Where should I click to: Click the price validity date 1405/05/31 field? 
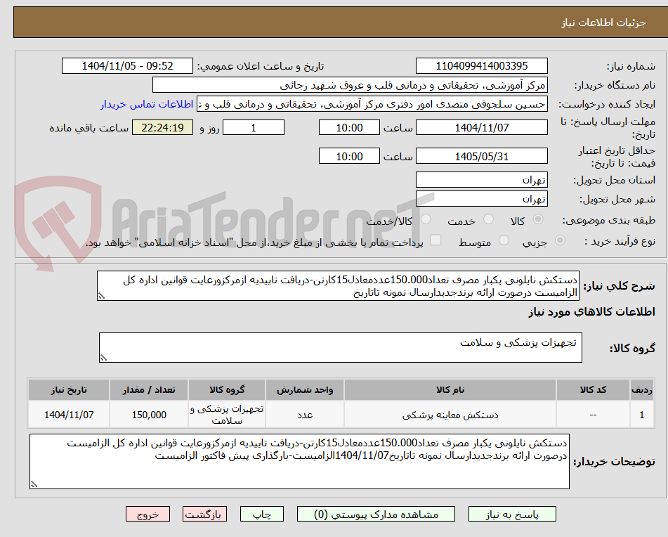coord(482,156)
